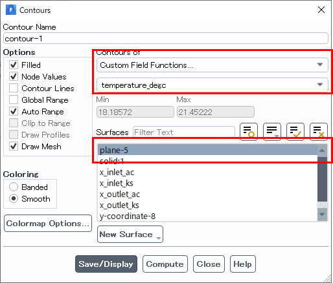Click the surfaces Filter Text field
The image size is (333, 283).
click(x=184, y=132)
